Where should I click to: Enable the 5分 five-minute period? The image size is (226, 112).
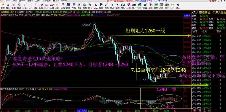pyautogui.click(x=36, y=6)
